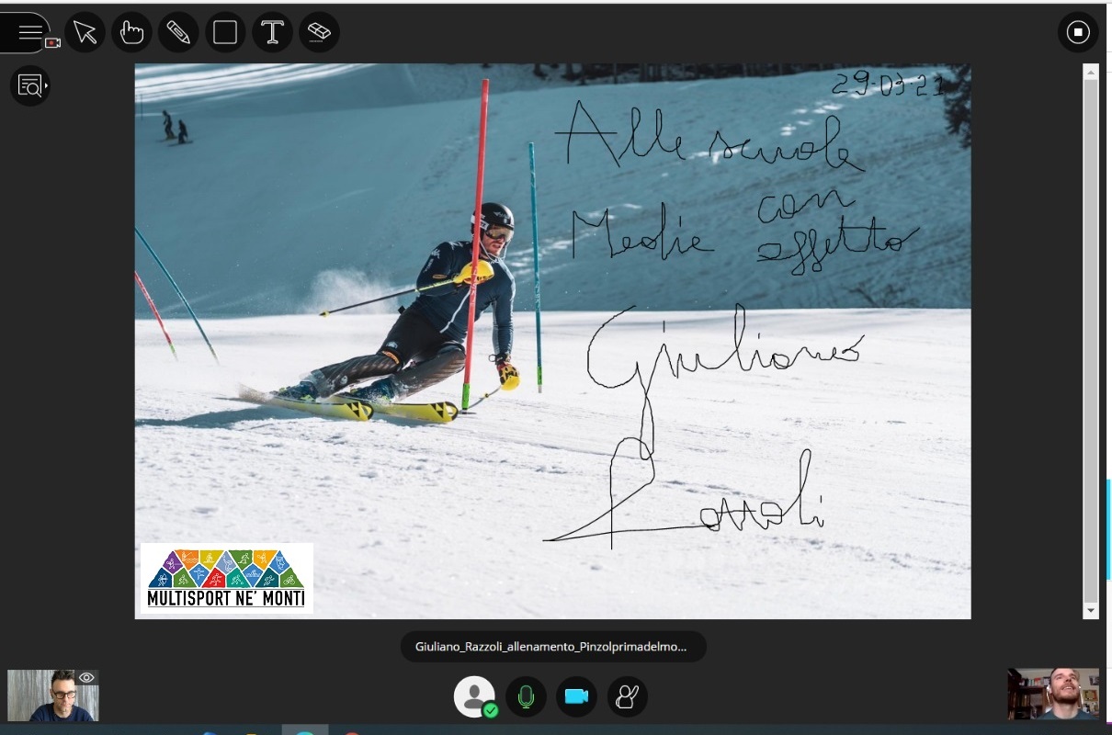Click the Multisport Ne' Monti logo
Screen dimensions: 1112x735
226,578
